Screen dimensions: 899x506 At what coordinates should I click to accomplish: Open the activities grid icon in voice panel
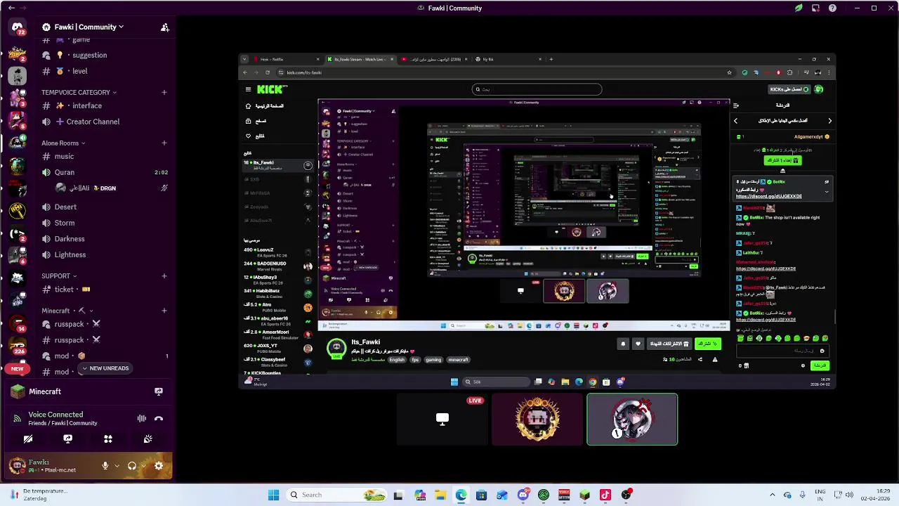coord(108,439)
